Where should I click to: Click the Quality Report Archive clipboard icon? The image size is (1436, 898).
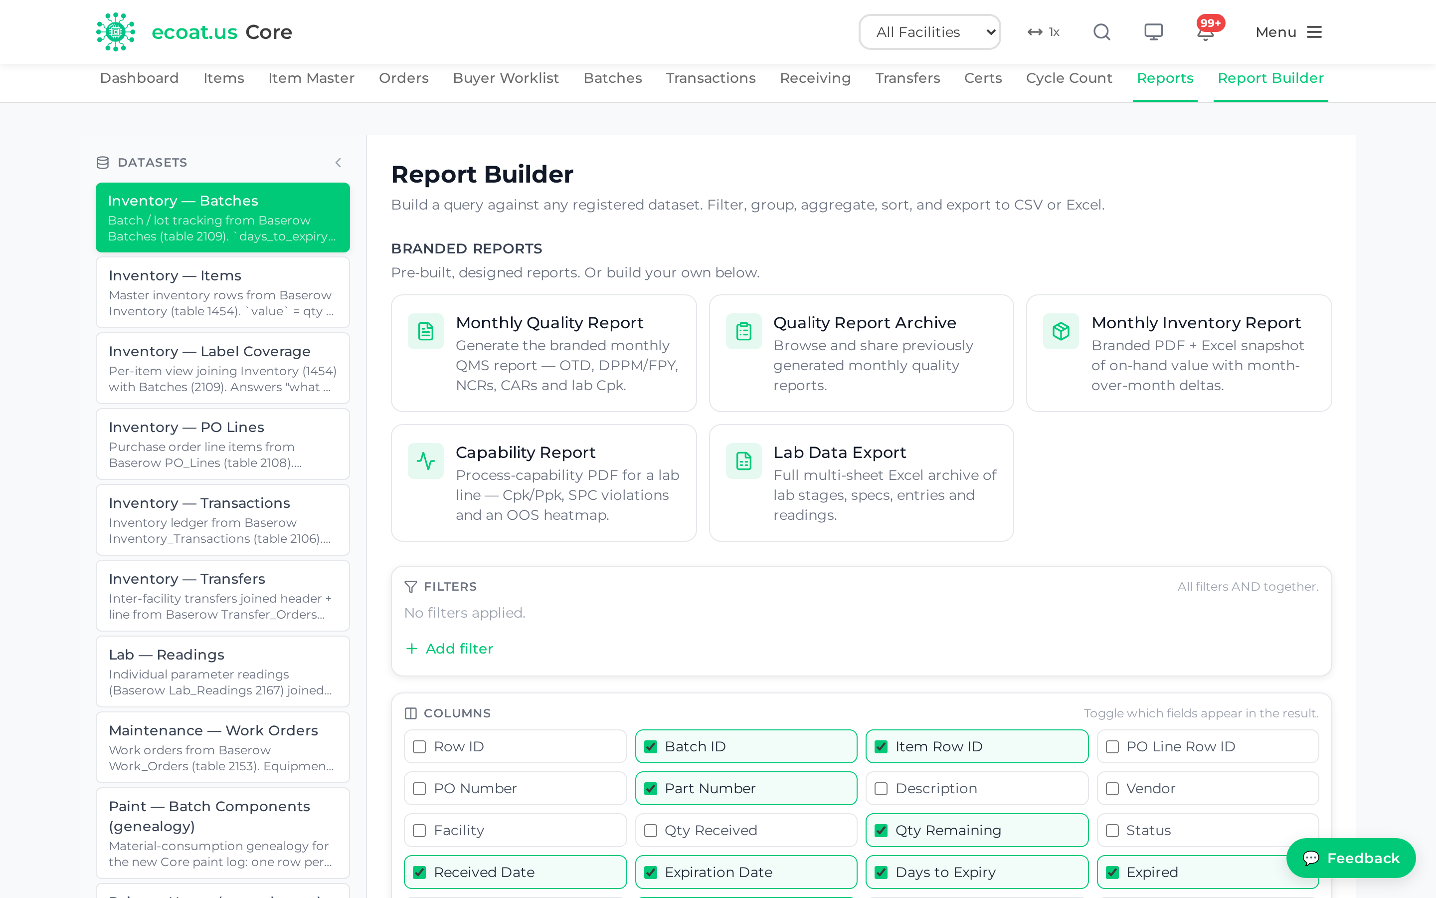click(x=743, y=331)
